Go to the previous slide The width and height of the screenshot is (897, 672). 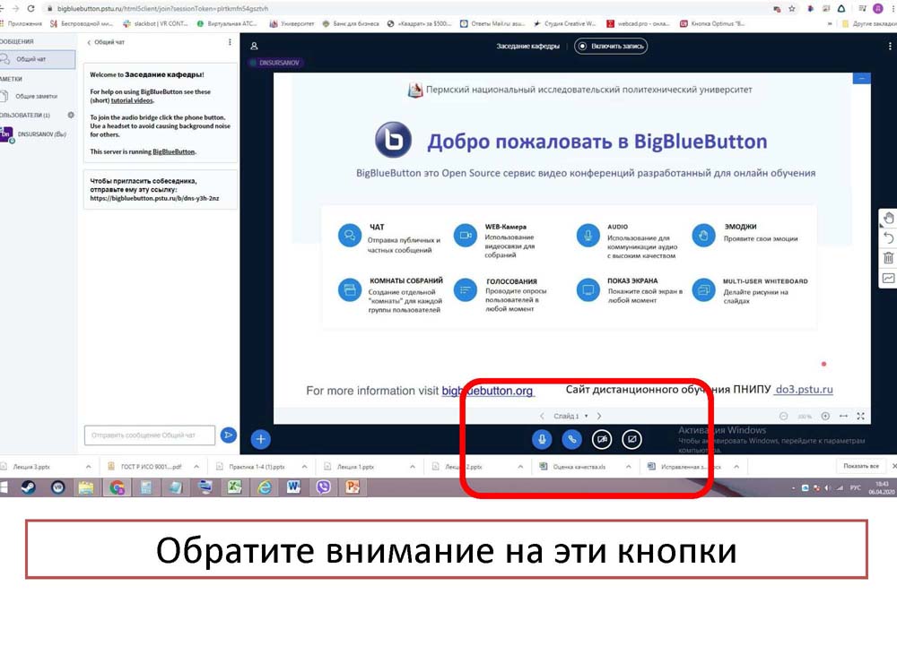(x=543, y=416)
